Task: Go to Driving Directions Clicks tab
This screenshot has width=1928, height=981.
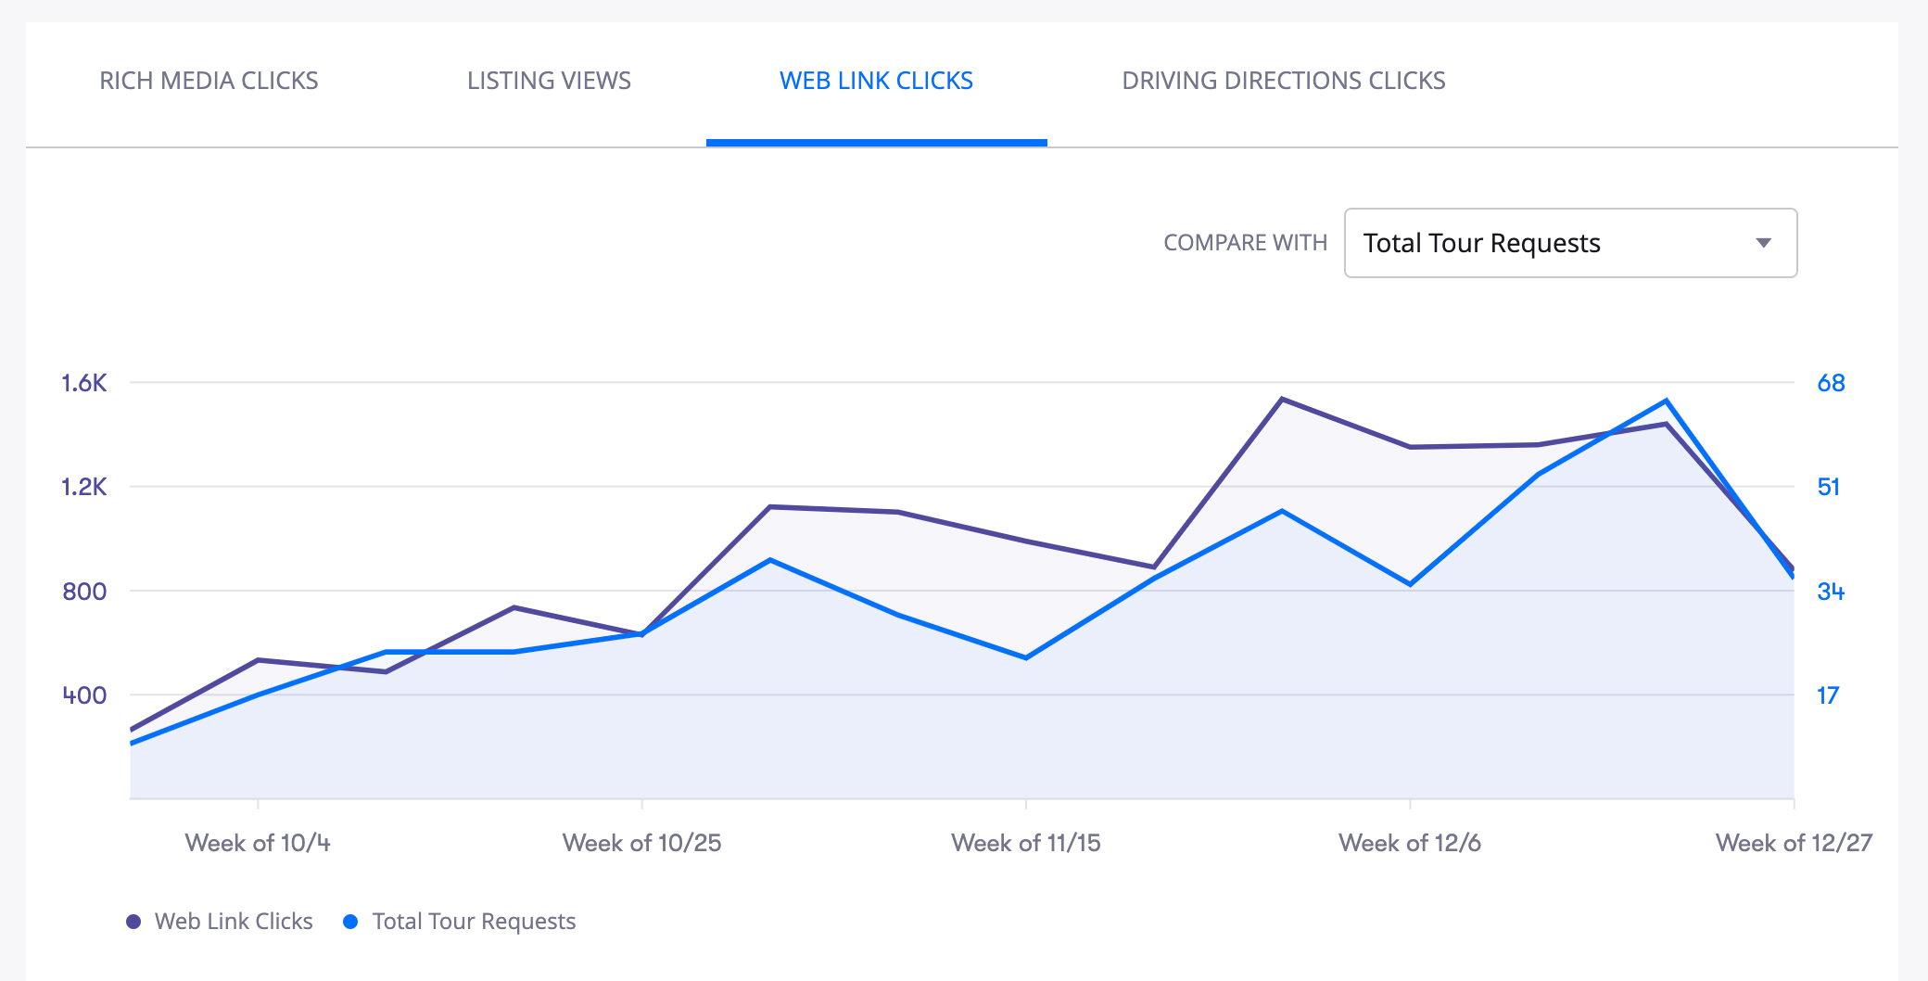Action: click(x=1283, y=81)
